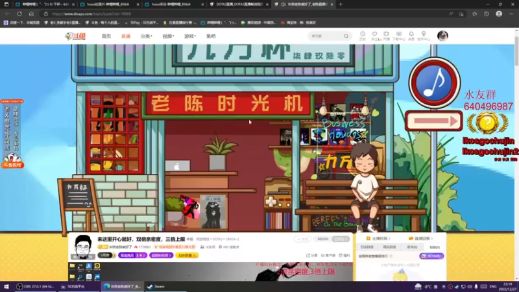
Task: Open the 首页 navigation item
Action: pos(106,36)
